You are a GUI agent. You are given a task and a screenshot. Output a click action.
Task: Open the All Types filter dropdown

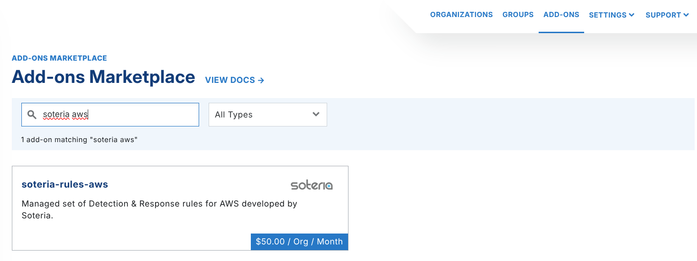click(x=267, y=115)
